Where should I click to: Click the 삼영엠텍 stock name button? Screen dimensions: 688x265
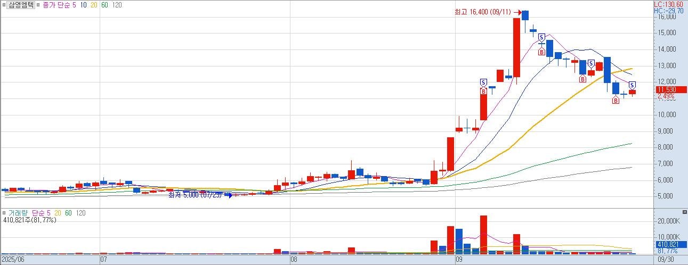point(21,5)
